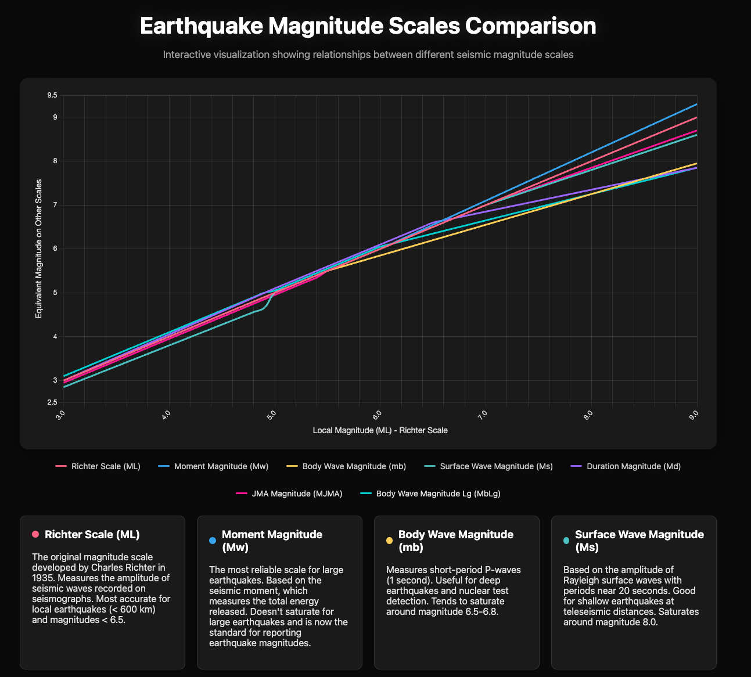The width and height of the screenshot is (751, 677).
Task: Click the x-axis label Local Magnitude (ML)
Action: pyautogui.click(x=380, y=430)
